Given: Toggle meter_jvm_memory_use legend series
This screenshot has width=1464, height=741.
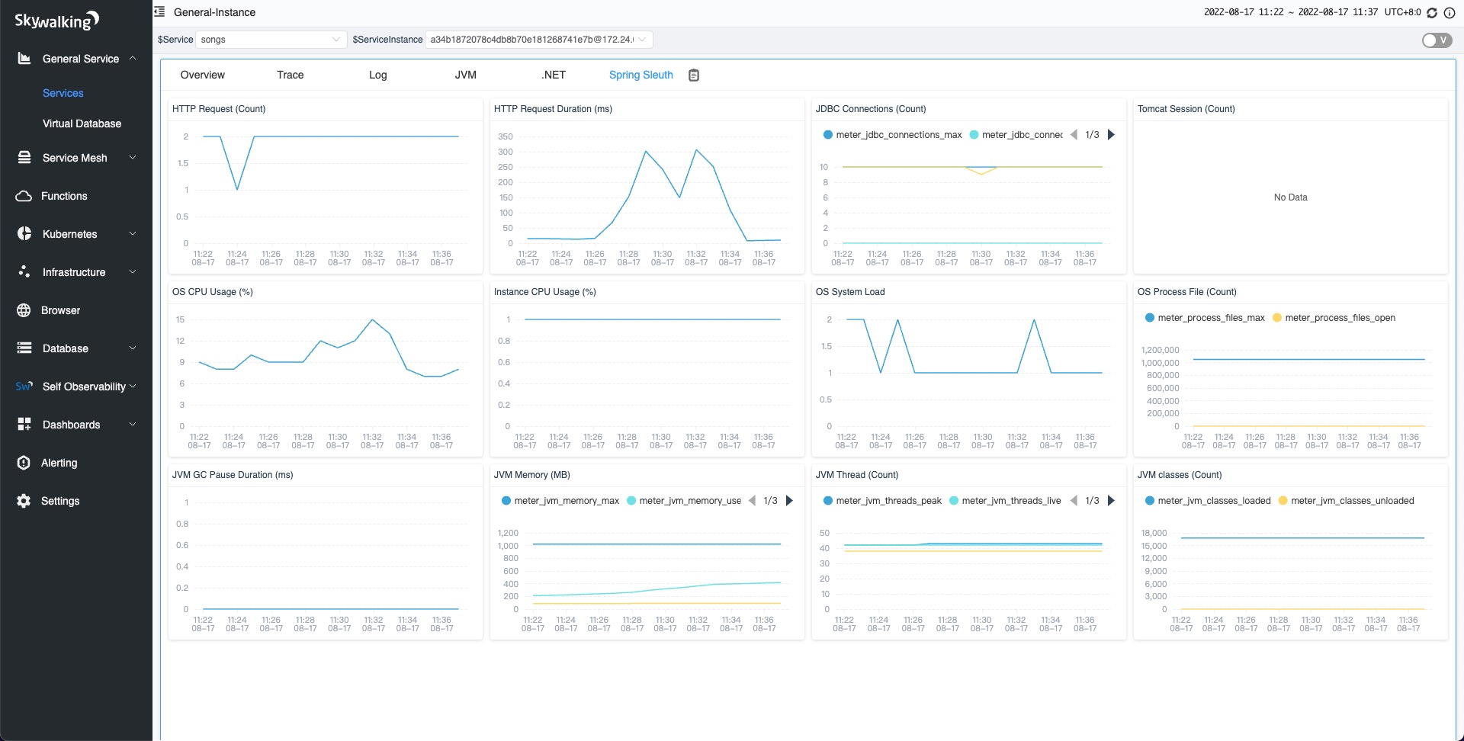Looking at the screenshot, I should (684, 501).
